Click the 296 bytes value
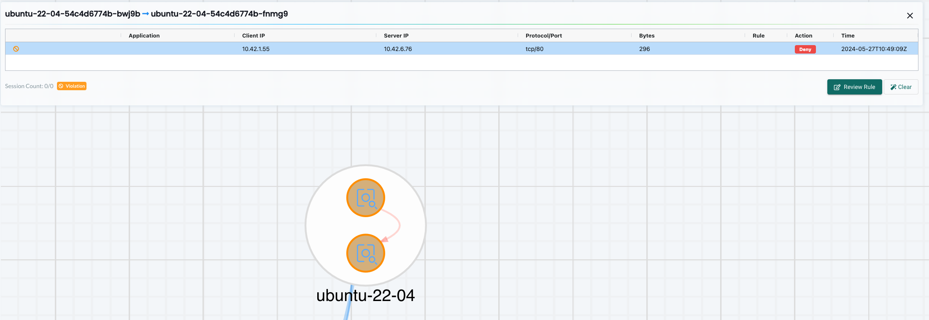This screenshot has width=929, height=320. (645, 49)
